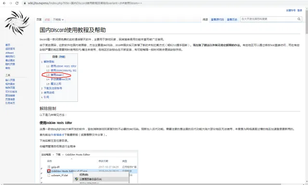The image size is (308, 185).
Task: Click the UsbEAm Hosts Editor screenshot thumbnail
Action: coord(89,167)
